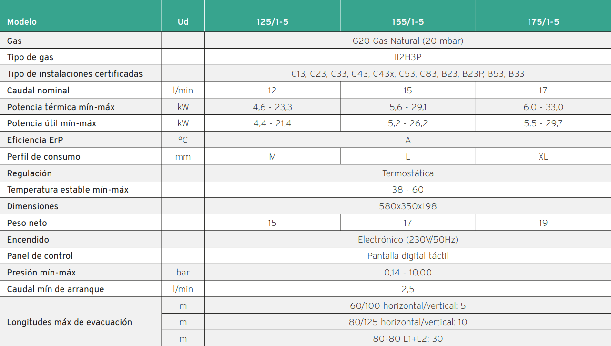The width and height of the screenshot is (611, 346).
Task: Click the temperature range '38 - 60'
Action: pyautogui.click(x=408, y=190)
